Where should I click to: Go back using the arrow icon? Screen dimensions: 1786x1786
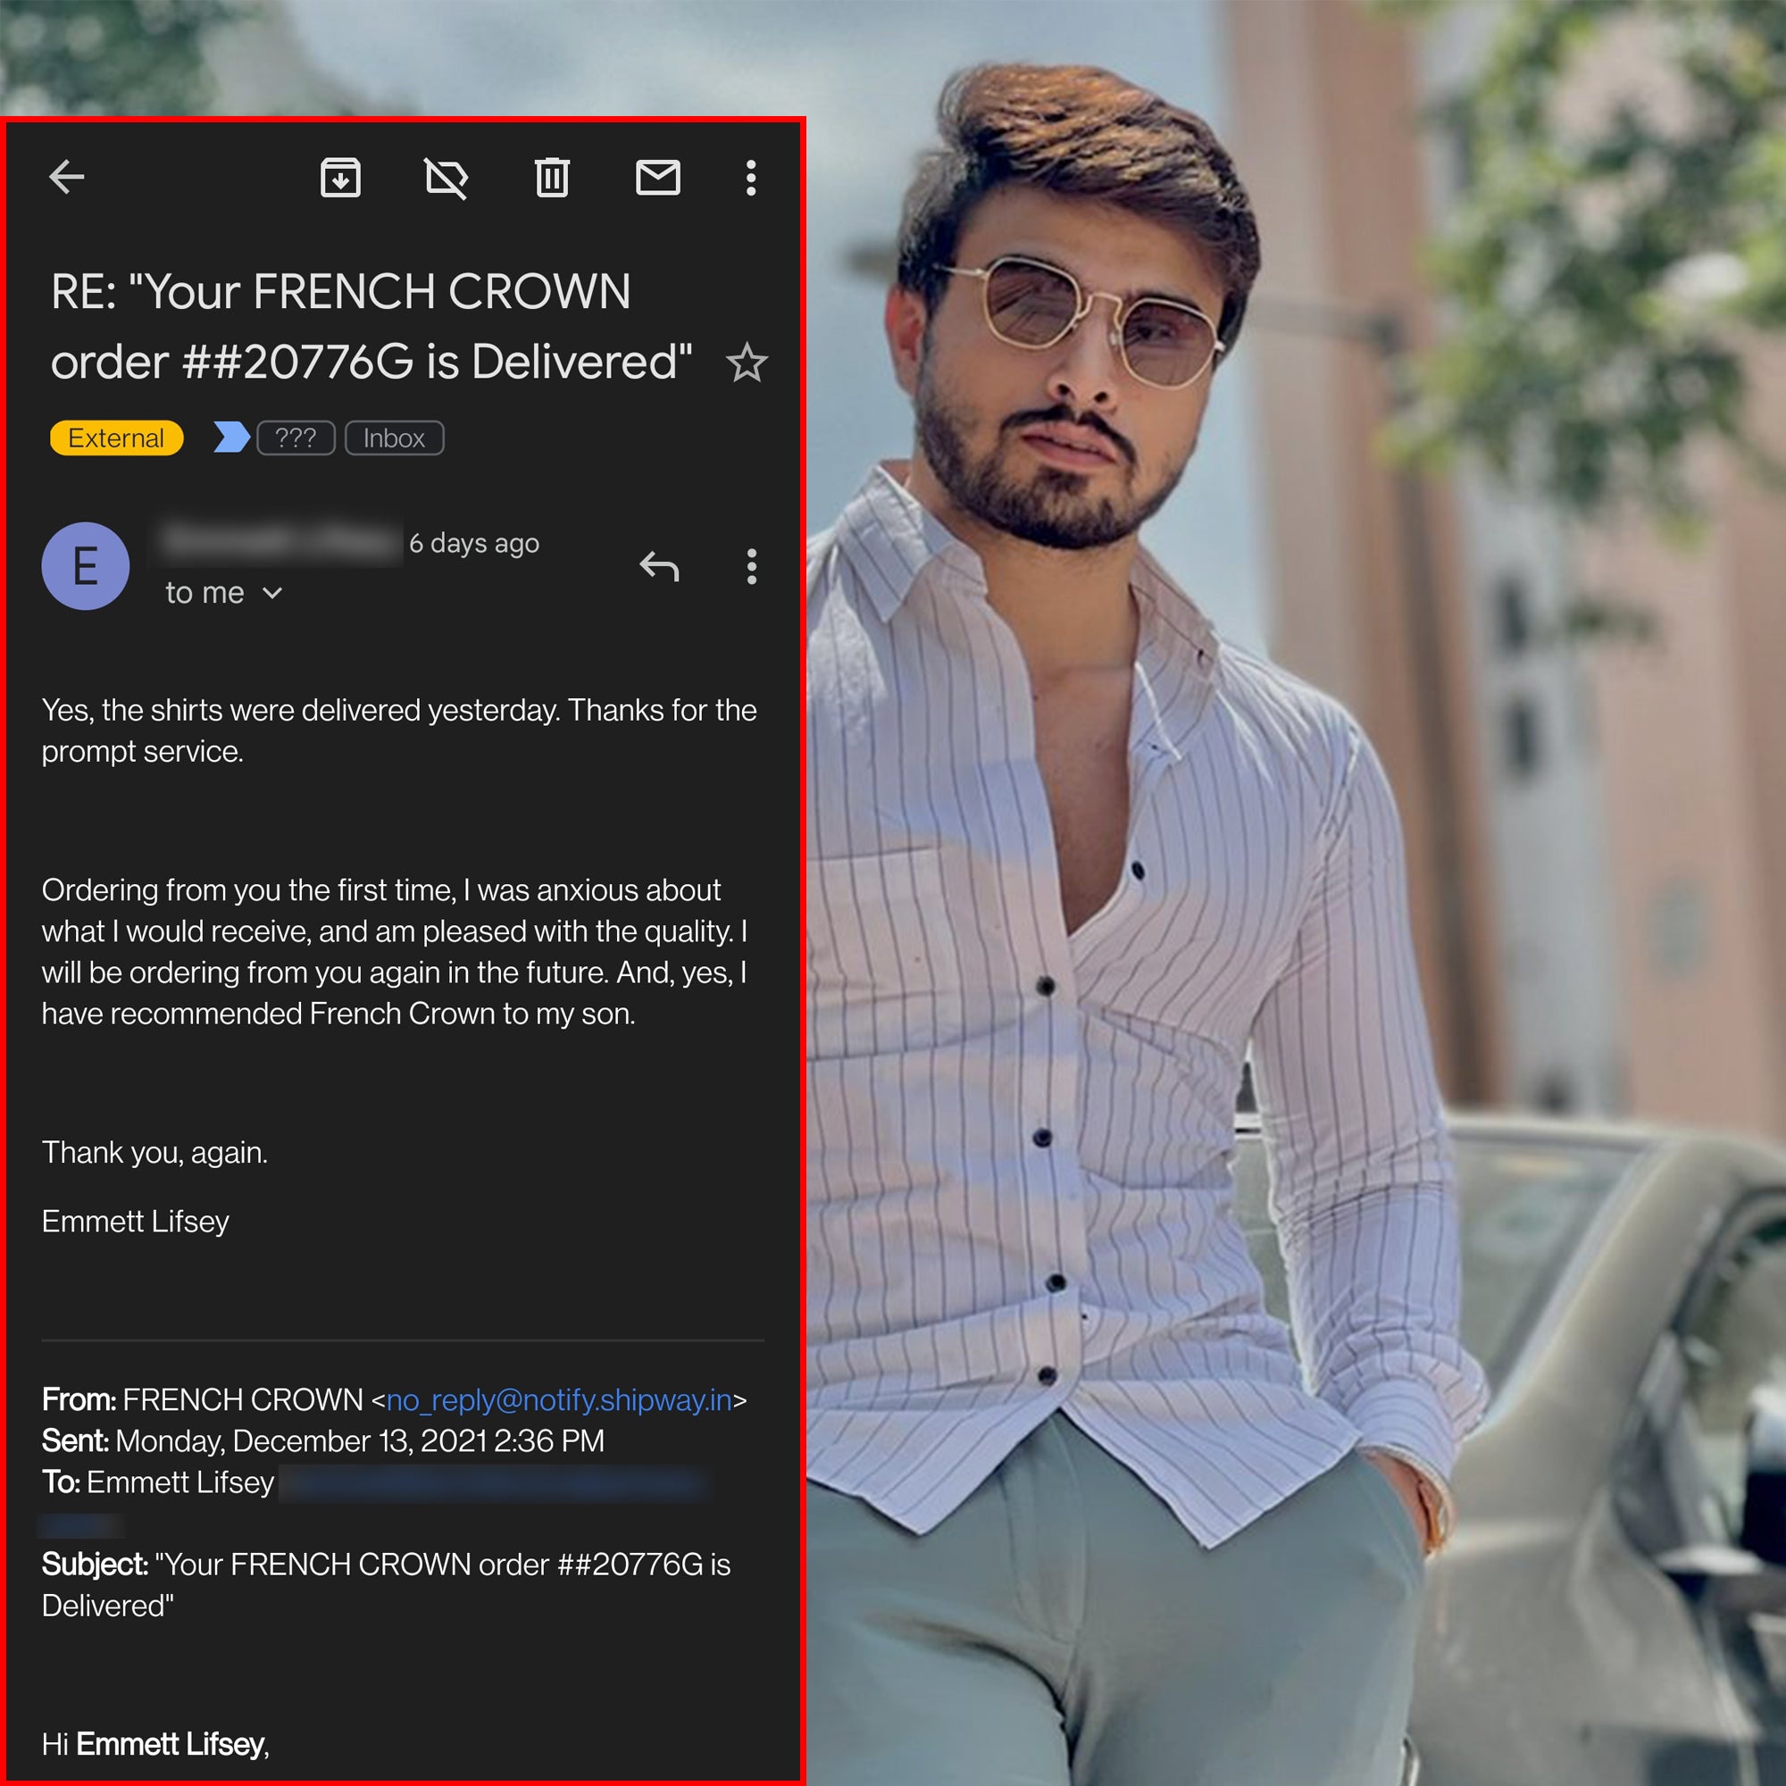point(67,177)
